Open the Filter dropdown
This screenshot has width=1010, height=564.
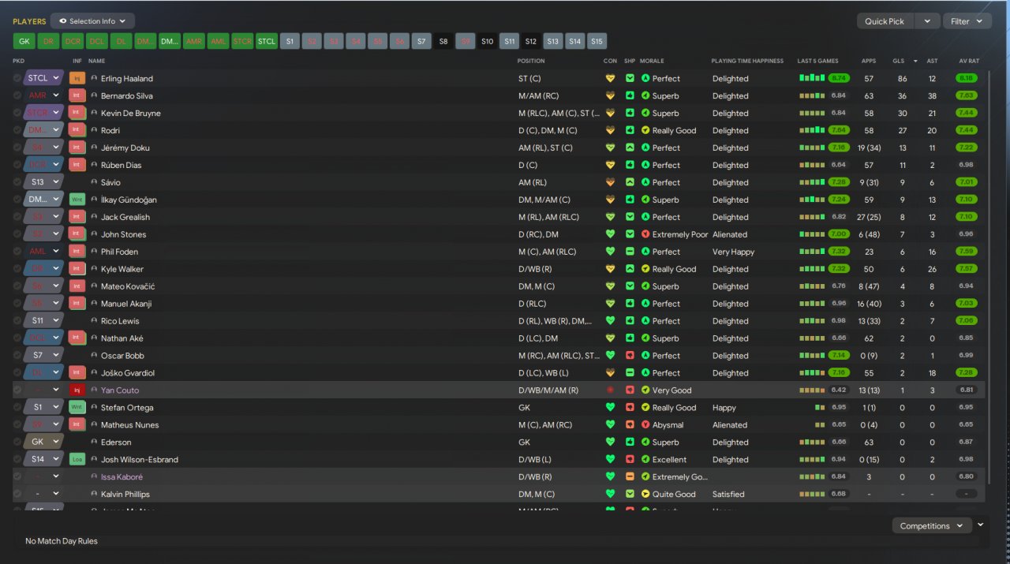click(967, 21)
